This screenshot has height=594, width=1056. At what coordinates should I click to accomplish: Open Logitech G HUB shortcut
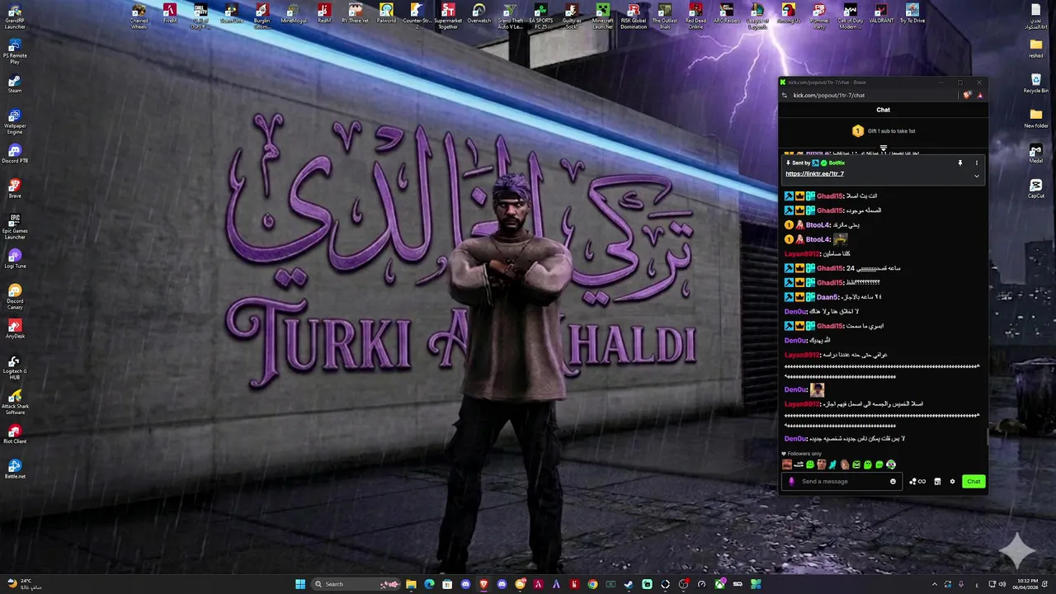click(15, 366)
